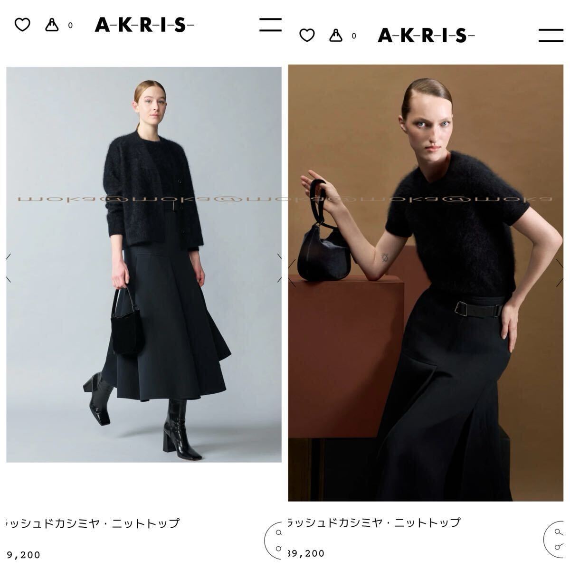Open the shopping bag on right screen
Screen dimensions: 570x570
pyautogui.click(x=335, y=35)
